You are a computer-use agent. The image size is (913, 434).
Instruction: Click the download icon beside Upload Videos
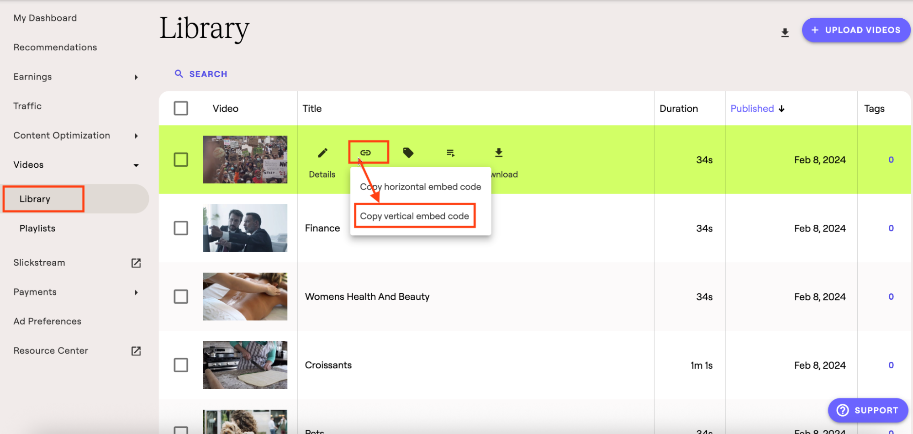pos(785,32)
